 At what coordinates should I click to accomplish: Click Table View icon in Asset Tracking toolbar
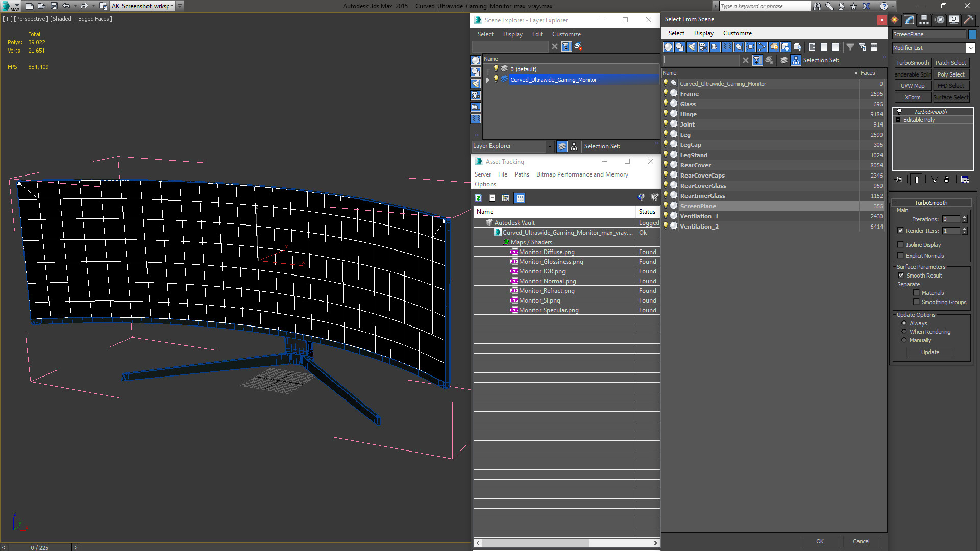(520, 198)
